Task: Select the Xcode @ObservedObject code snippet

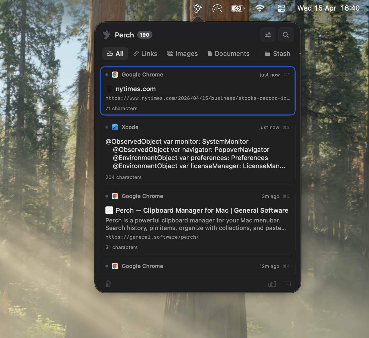Action: 195,154
